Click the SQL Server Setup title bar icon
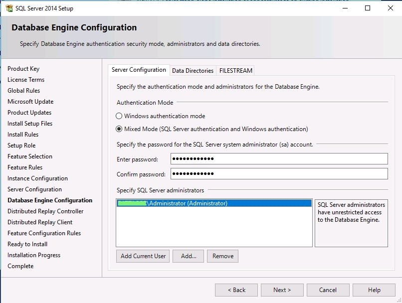 point(9,8)
